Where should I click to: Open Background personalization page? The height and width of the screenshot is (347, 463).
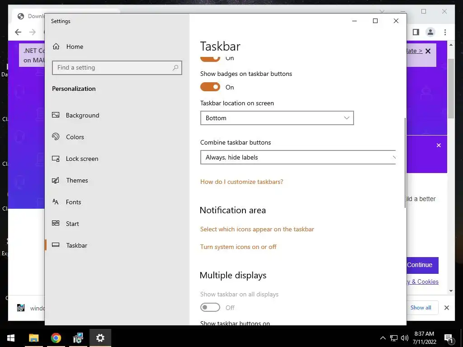76,115
